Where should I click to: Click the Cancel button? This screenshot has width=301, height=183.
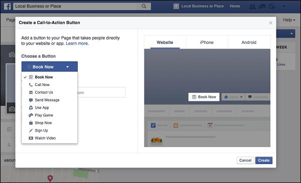pyautogui.click(x=245, y=160)
